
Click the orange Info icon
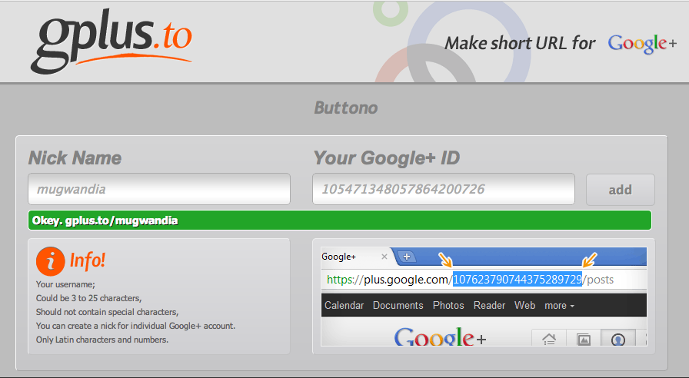point(51,260)
